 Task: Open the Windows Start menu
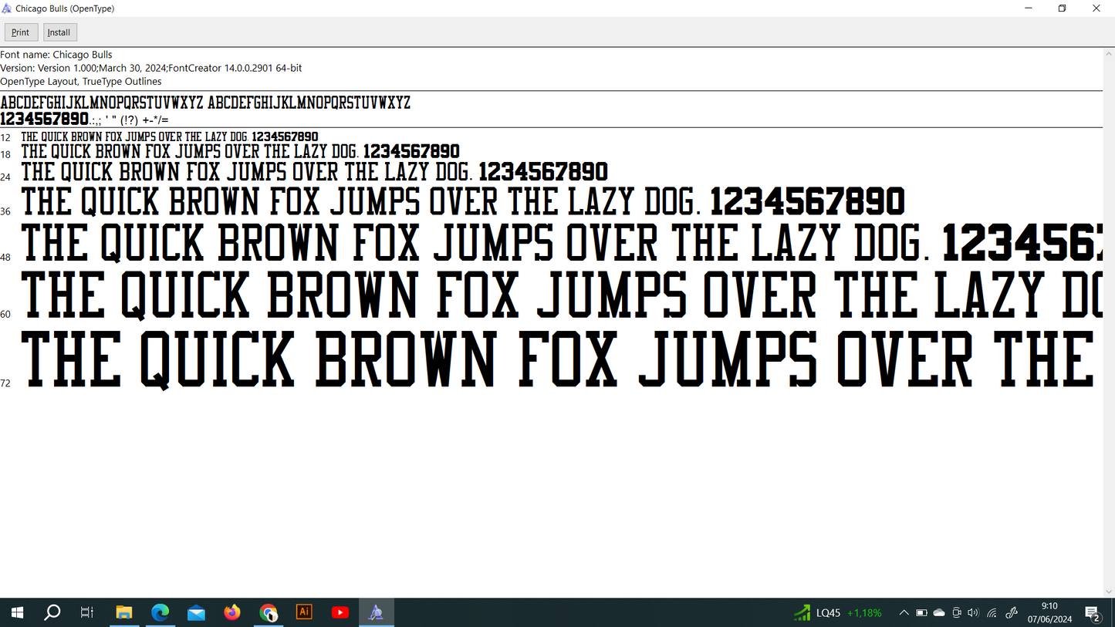(x=17, y=612)
